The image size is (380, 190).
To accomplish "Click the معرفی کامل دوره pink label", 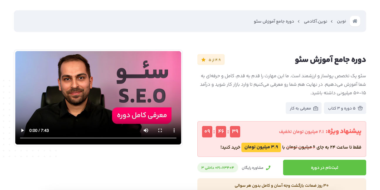I will click(x=142, y=115).
